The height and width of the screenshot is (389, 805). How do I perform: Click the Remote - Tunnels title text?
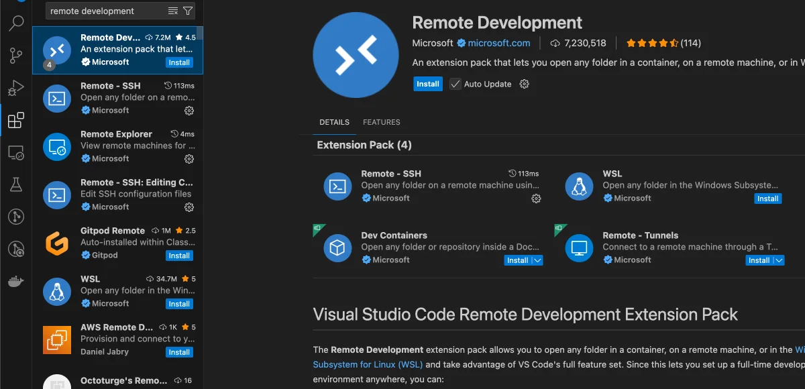tap(641, 235)
